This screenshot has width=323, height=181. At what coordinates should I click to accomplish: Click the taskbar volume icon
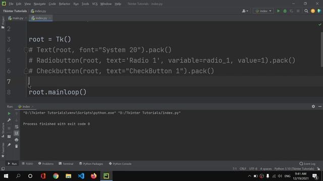[x=280, y=176]
